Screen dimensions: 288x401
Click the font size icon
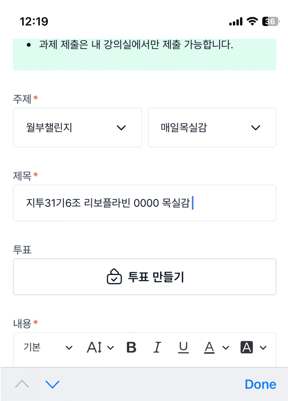point(94,347)
